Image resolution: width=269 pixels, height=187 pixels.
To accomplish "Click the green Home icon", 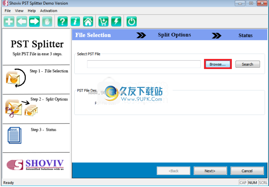I will pos(88,21).
